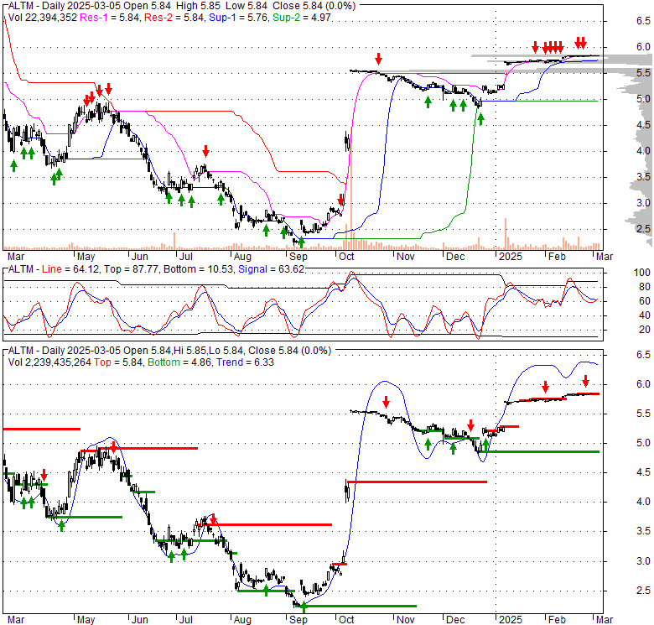Select the "Sep" label under the lower price chart
Screen dimensions: 654x625
click(298, 620)
